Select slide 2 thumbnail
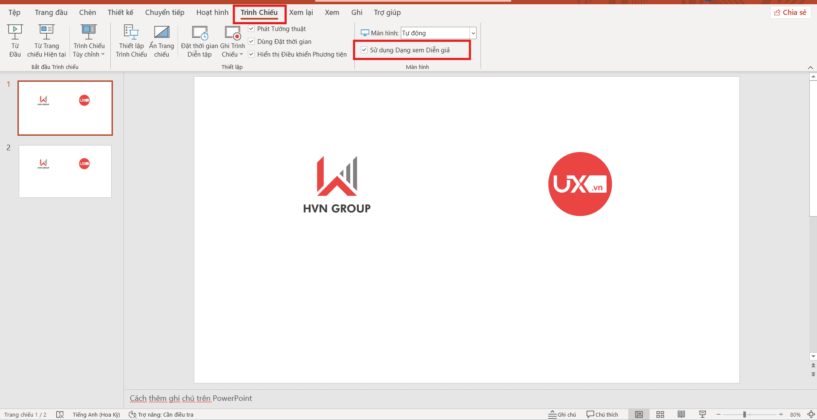 (x=65, y=171)
